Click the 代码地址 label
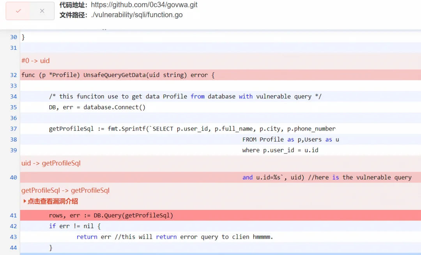 tap(74, 5)
